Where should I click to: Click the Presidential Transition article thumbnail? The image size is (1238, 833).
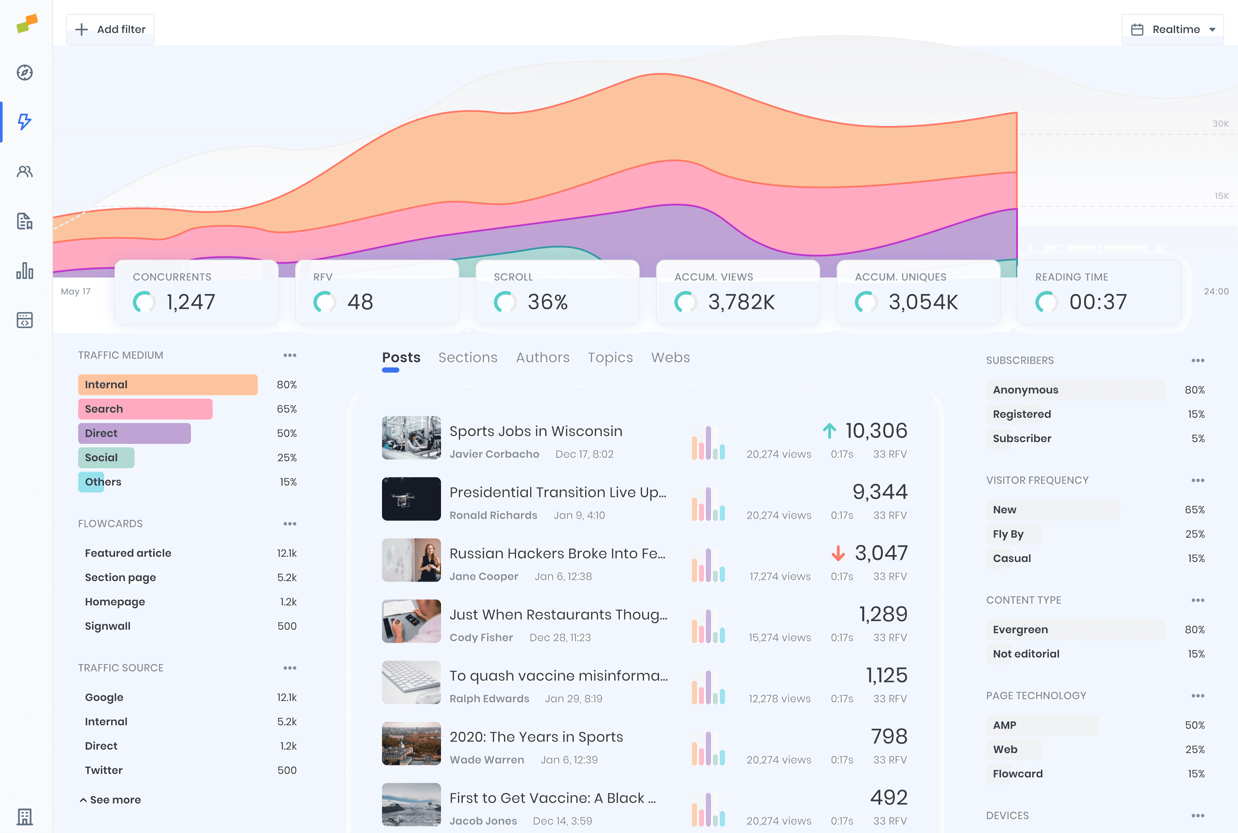[411, 498]
